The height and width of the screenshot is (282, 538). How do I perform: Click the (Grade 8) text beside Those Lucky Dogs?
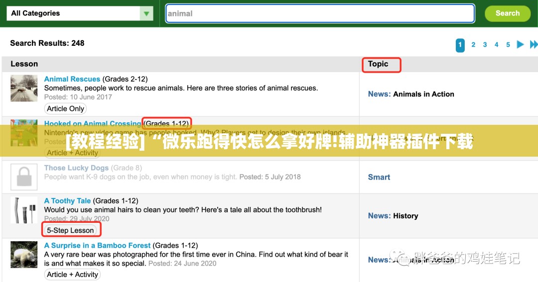point(126,168)
